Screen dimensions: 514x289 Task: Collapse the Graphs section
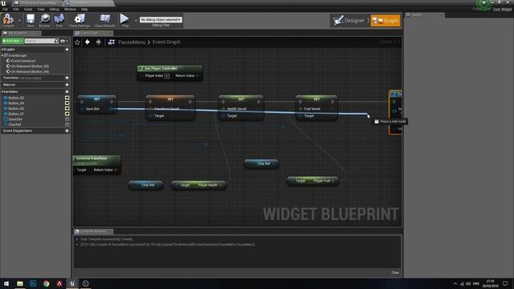click(x=2, y=50)
